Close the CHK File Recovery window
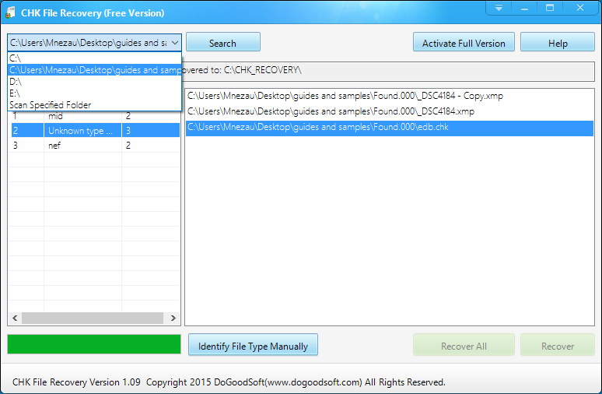Screen dimensions: 602x394 pyautogui.click(x=580, y=8)
